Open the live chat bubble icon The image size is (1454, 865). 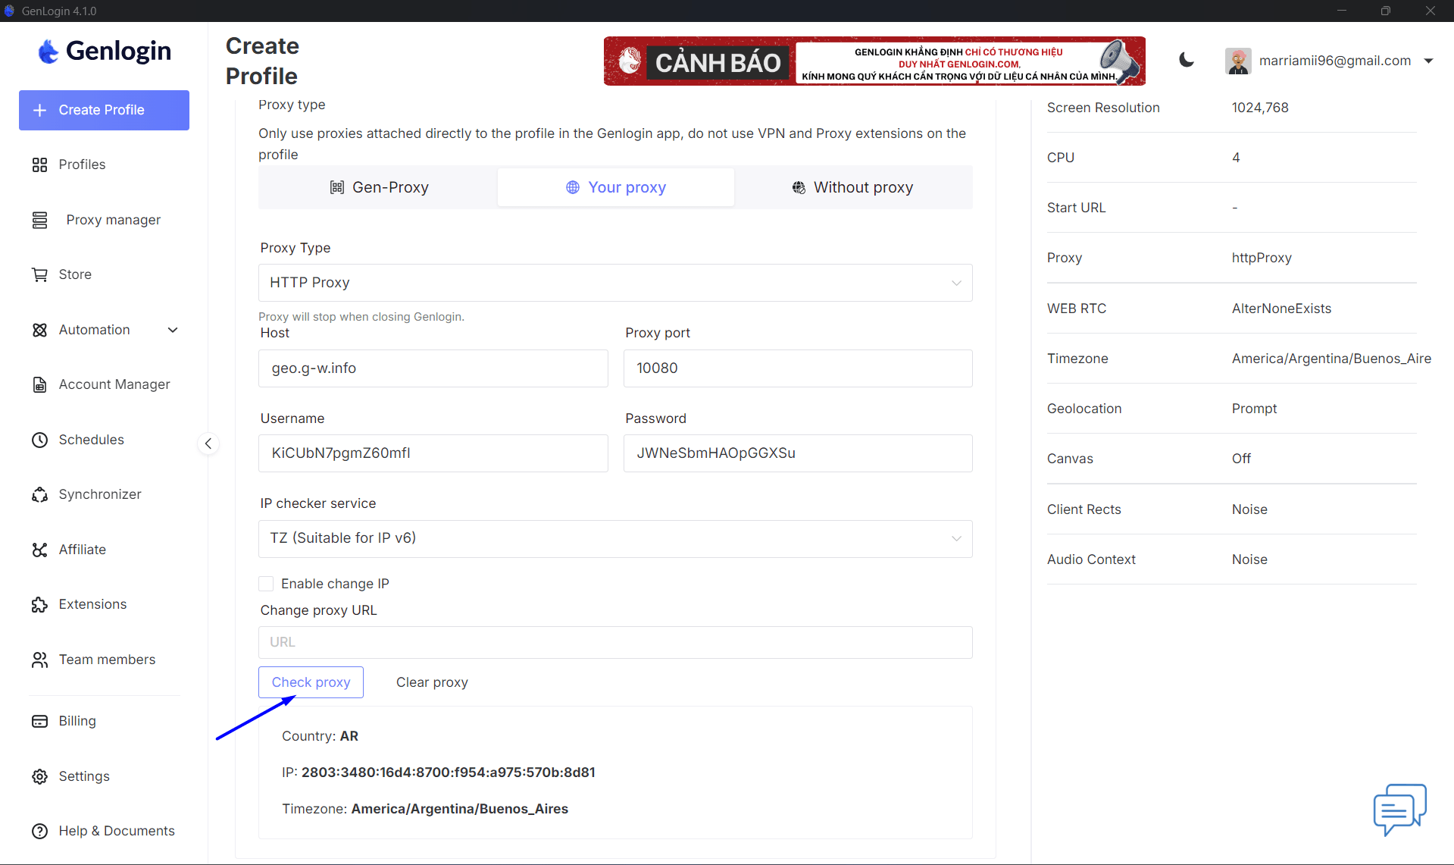[x=1399, y=809]
